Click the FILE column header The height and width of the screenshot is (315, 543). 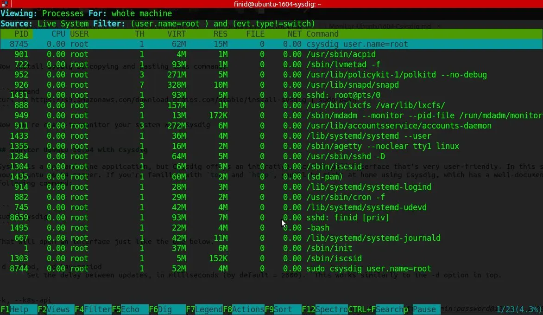(x=256, y=34)
